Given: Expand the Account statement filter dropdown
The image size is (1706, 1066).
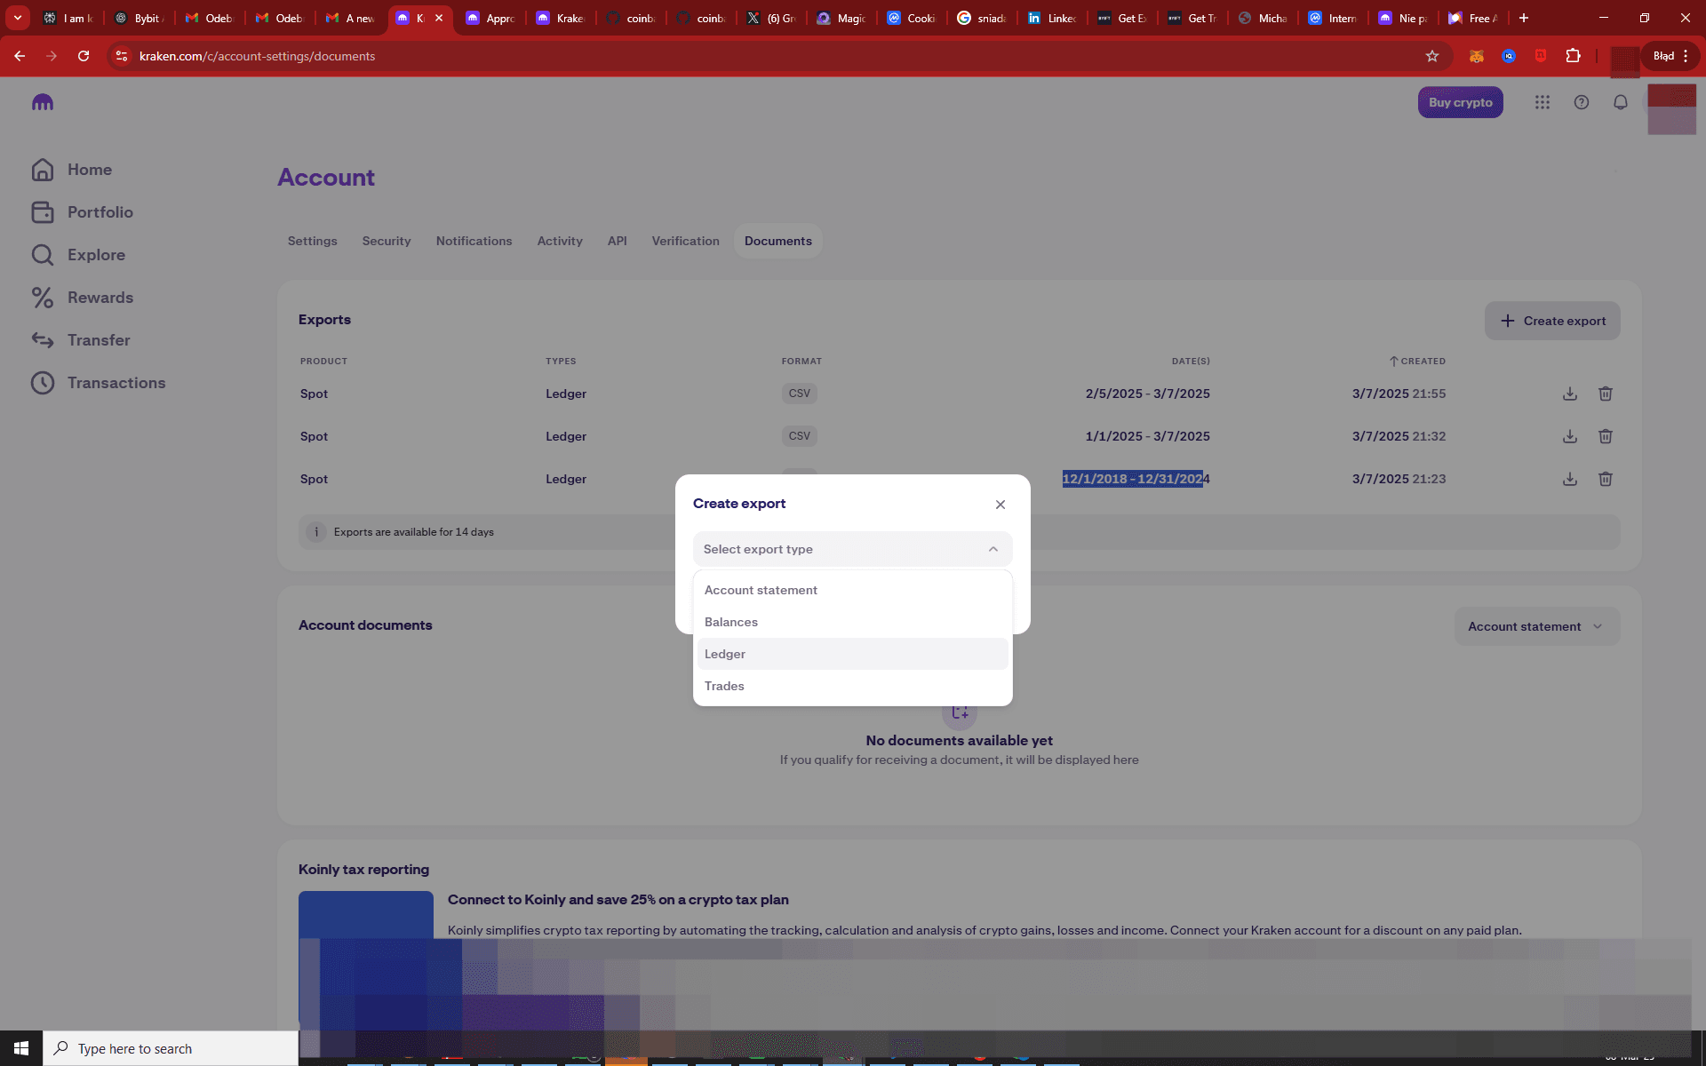Looking at the screenshot, I should point(1537,626).
